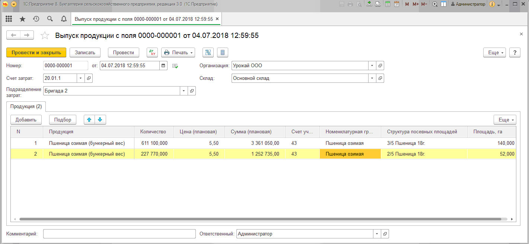Click the Подбор button
529x244 pixels.
coord(63,120)
